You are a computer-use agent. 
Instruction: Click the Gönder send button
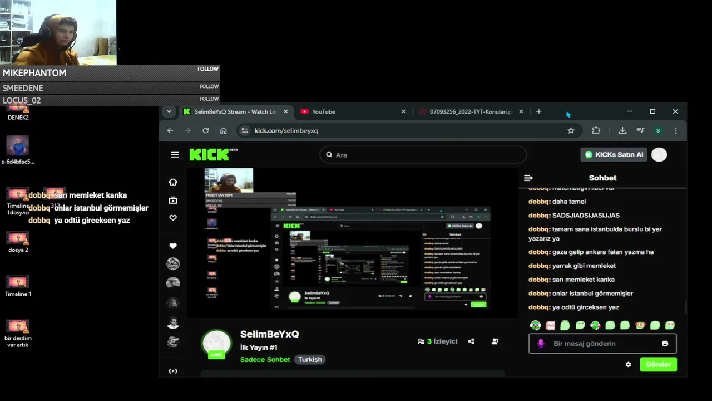[658, 365]
